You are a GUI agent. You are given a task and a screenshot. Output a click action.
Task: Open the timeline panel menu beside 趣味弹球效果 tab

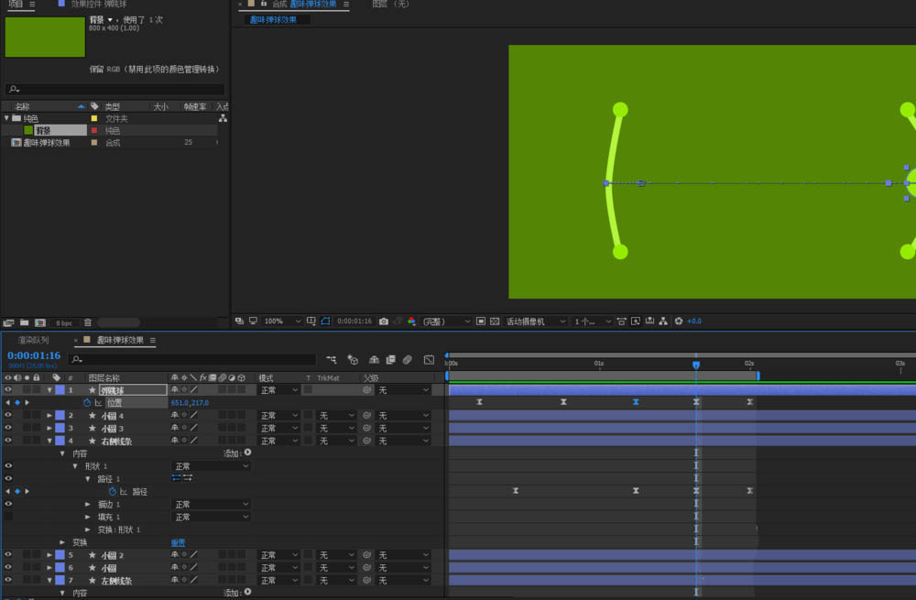coord(152,340)
